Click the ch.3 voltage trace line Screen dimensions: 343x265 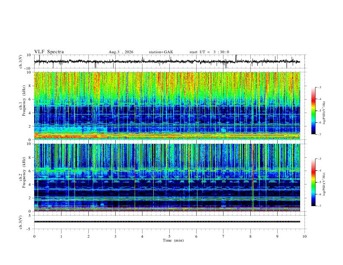pyautogui.click(x=167, y=222)
